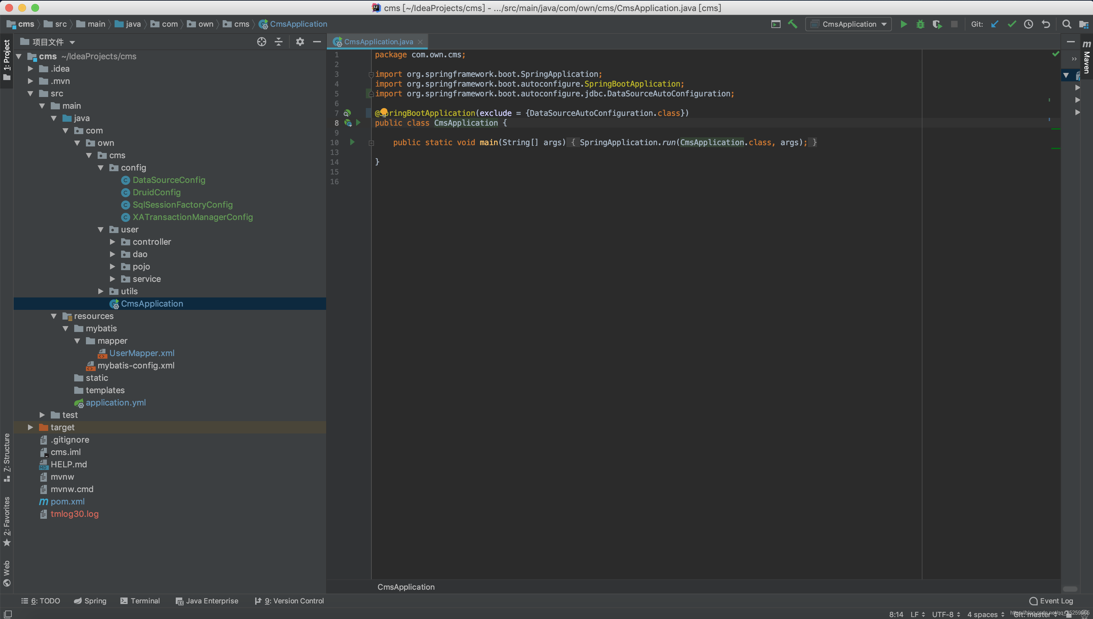Update project from Git with blue arrow
This screenshot has height=619, width=1093.
[x=994, y=24]
